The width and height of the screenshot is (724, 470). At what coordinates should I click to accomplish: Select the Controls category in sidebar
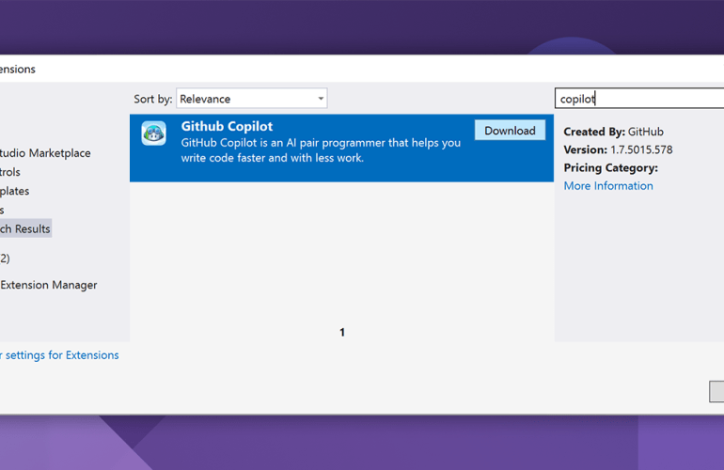(x=9, y=172)
